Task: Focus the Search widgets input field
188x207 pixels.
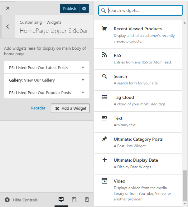Action: point(141,10)
